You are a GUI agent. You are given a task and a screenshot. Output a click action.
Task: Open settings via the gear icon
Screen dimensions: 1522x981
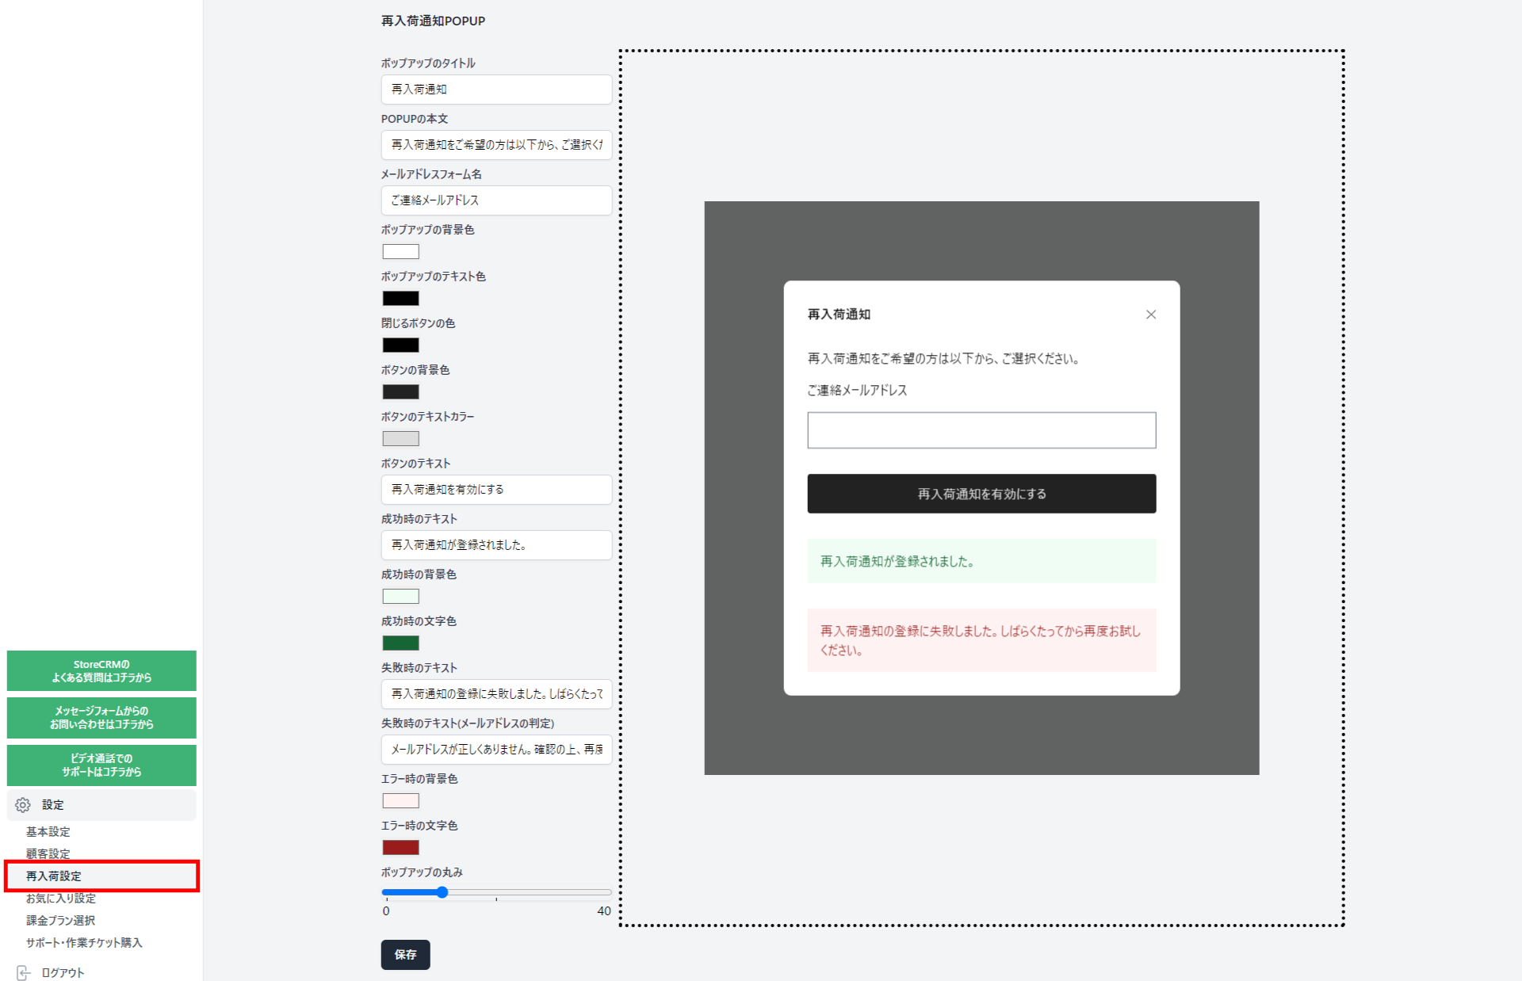(x=22, y=804)
